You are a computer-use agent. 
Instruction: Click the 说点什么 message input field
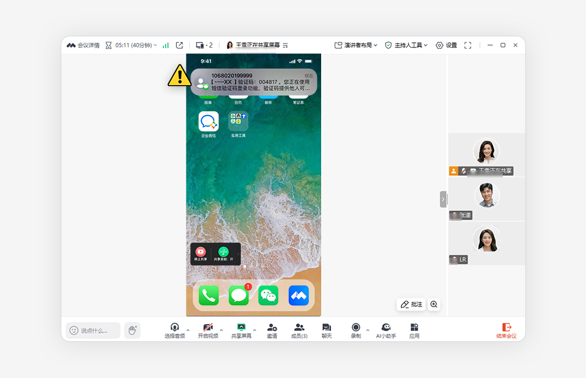click(x=93, y=331)
